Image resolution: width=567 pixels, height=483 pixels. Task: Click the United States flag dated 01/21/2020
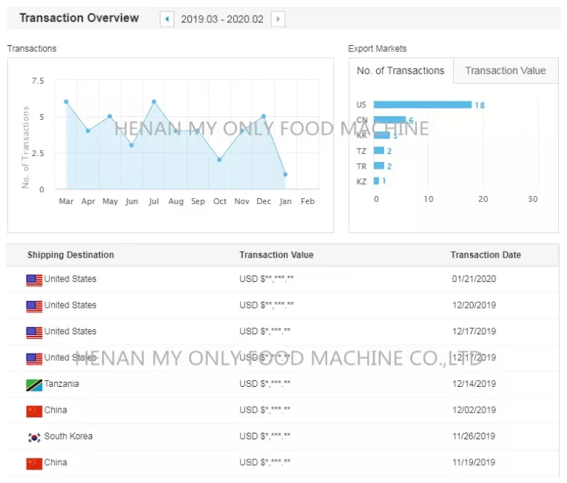[x=34, y=280]
